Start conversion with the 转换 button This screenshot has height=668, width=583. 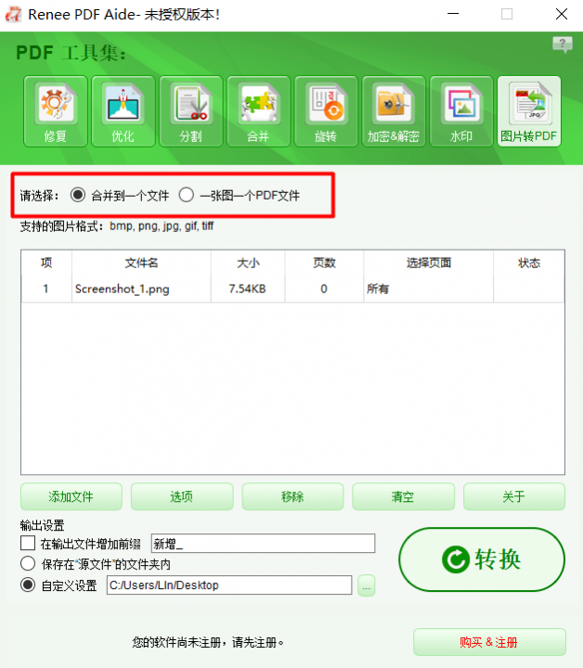coord(482,559)
